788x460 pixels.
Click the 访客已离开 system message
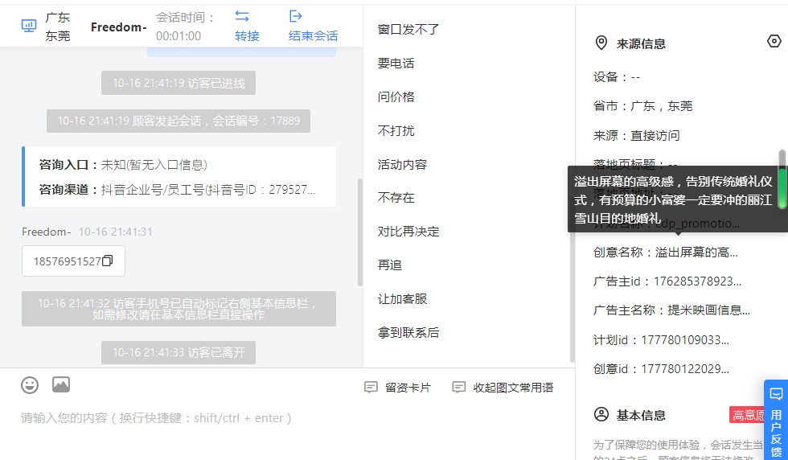pyautogui.click(x=179, y=352)
